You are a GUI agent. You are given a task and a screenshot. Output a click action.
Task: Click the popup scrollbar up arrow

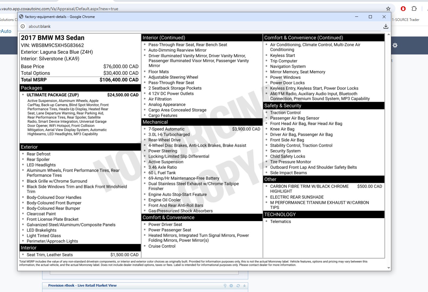[x=389, y=34]
